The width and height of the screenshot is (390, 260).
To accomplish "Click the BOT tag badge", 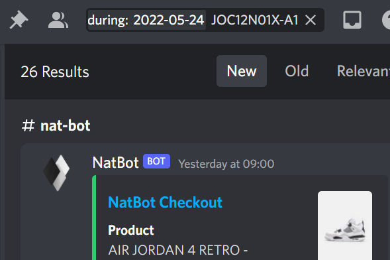I will coord(156,161).
